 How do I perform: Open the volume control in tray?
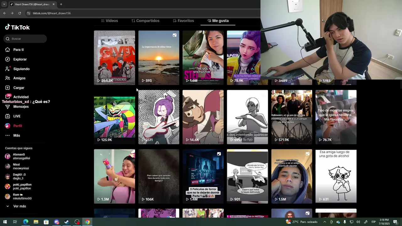[358, 222]
